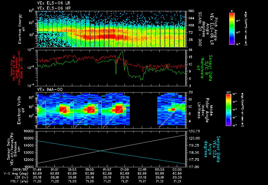Image resolution: width=268 pixels, height=185 pixels.
Task: Click the 'V-E Ang (deg)' row label
Action: (x=16, y=174)
